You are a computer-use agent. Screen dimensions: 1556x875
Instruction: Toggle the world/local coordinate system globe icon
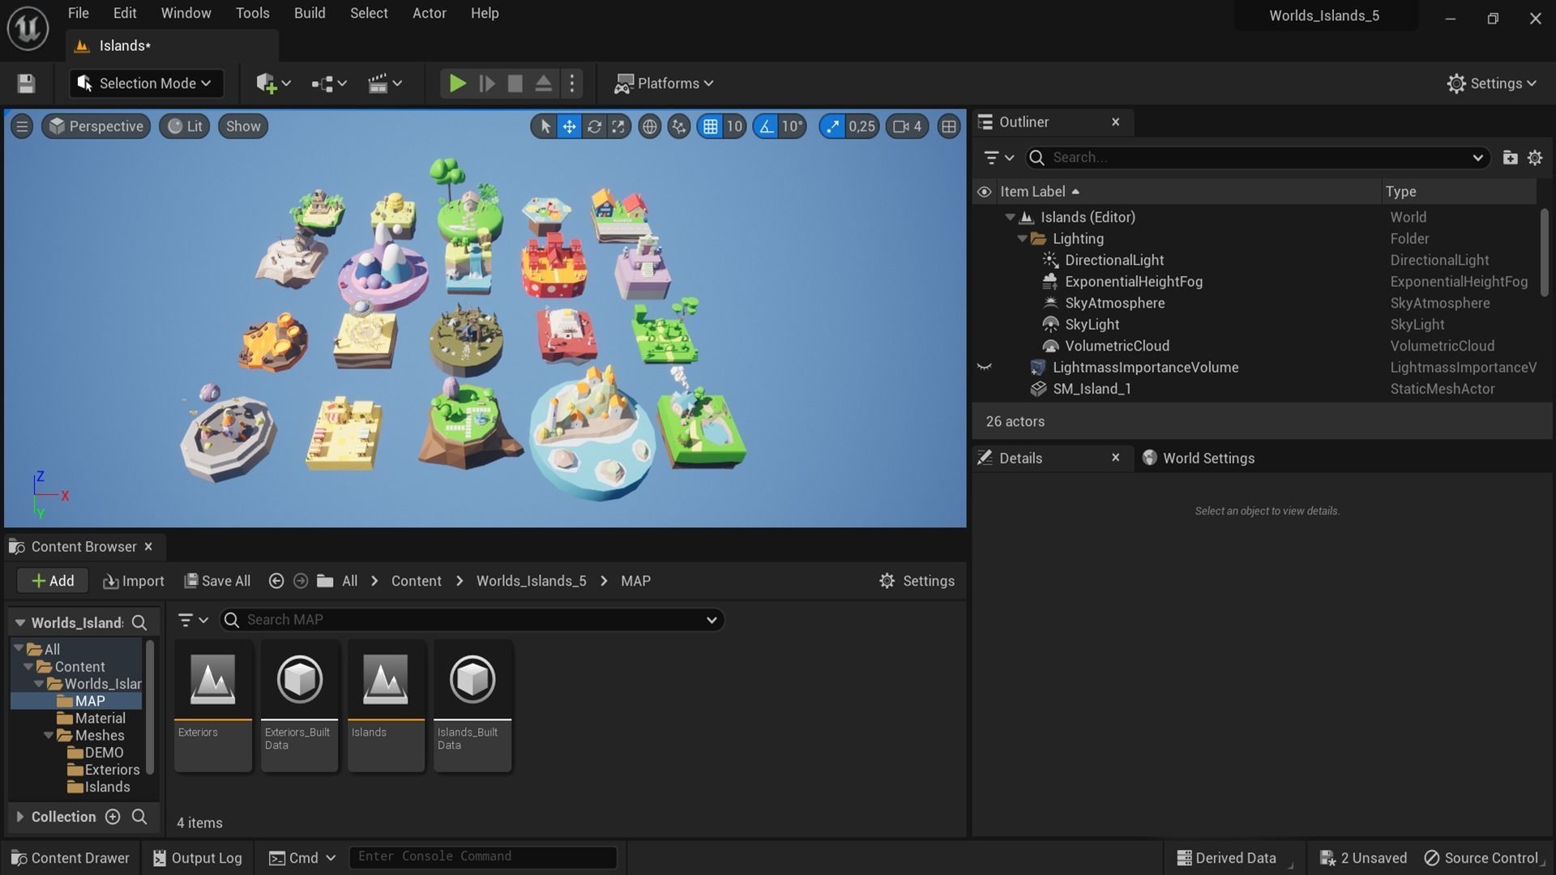pos(649,126)
